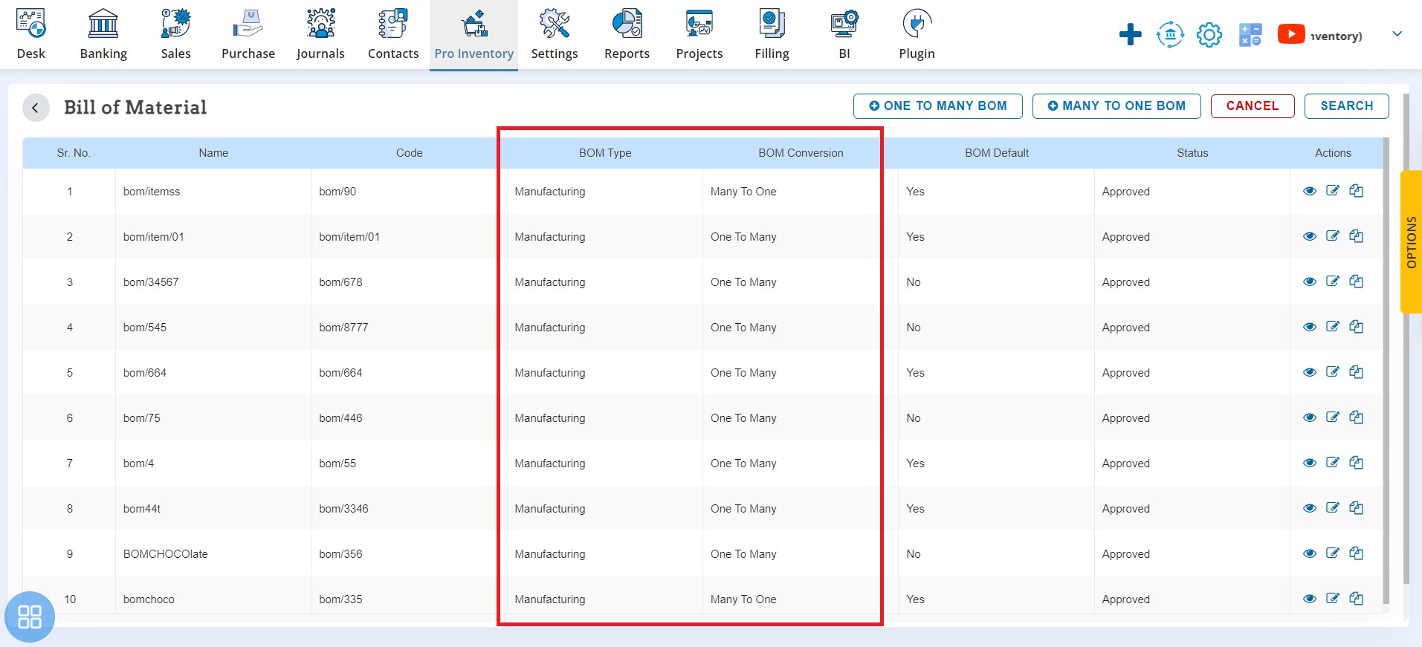The image size is (1422, 647).
Task: Click the YouTube video icon
Action: [x=1291, y=34]
